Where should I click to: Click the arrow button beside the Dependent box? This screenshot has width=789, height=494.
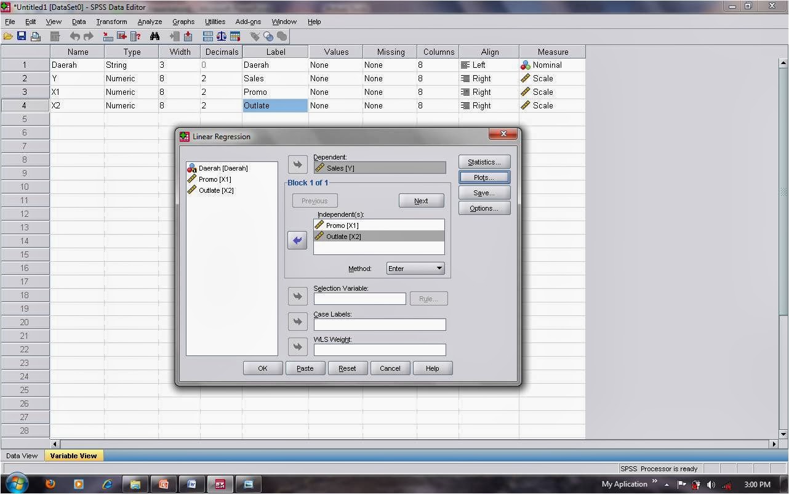(298, 164)
